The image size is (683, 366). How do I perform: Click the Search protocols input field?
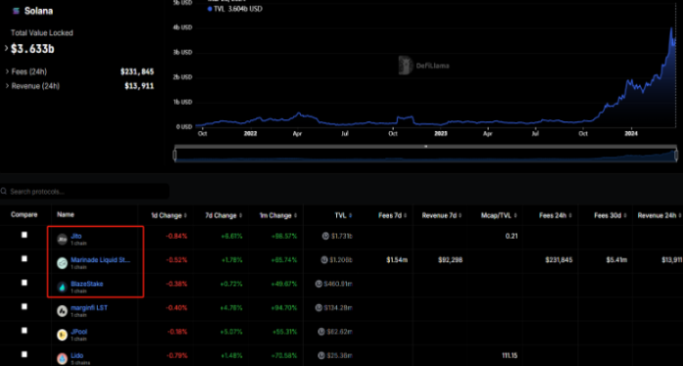pyautogui.click(x=85, y=192)
